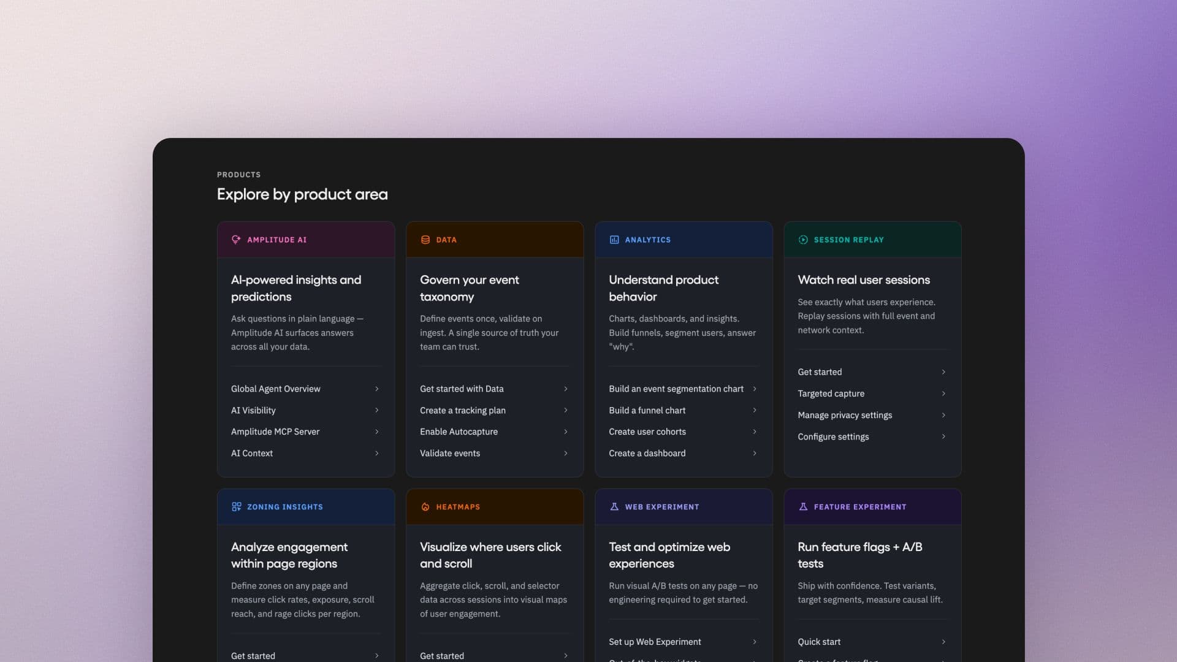Click chevron next to Create a dashboard
1177x662 pixels.
(754, 453)
